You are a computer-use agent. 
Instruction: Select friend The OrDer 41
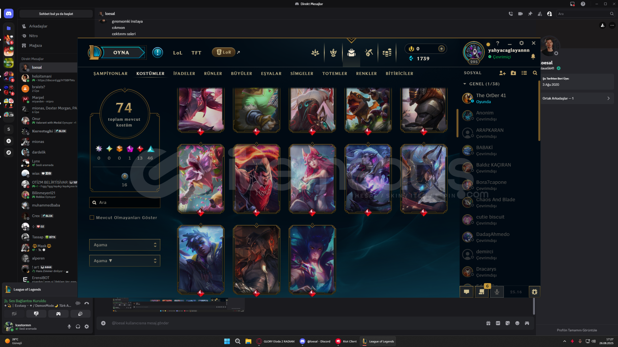tap(499, 98)
